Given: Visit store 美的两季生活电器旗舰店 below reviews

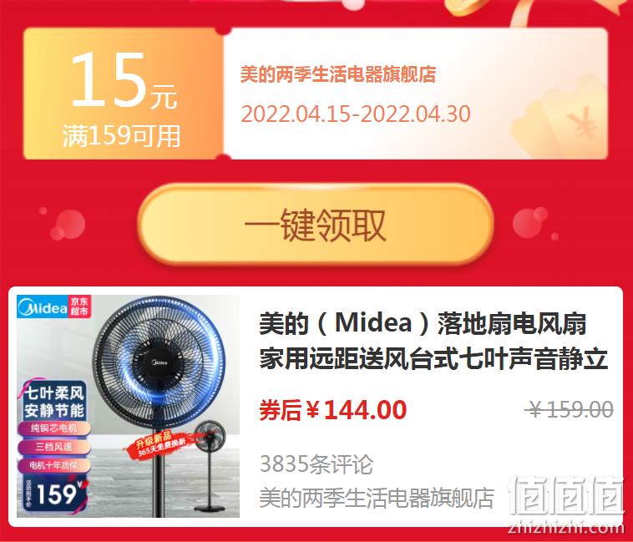Looking at the screenshot, I should pos(377,498).
